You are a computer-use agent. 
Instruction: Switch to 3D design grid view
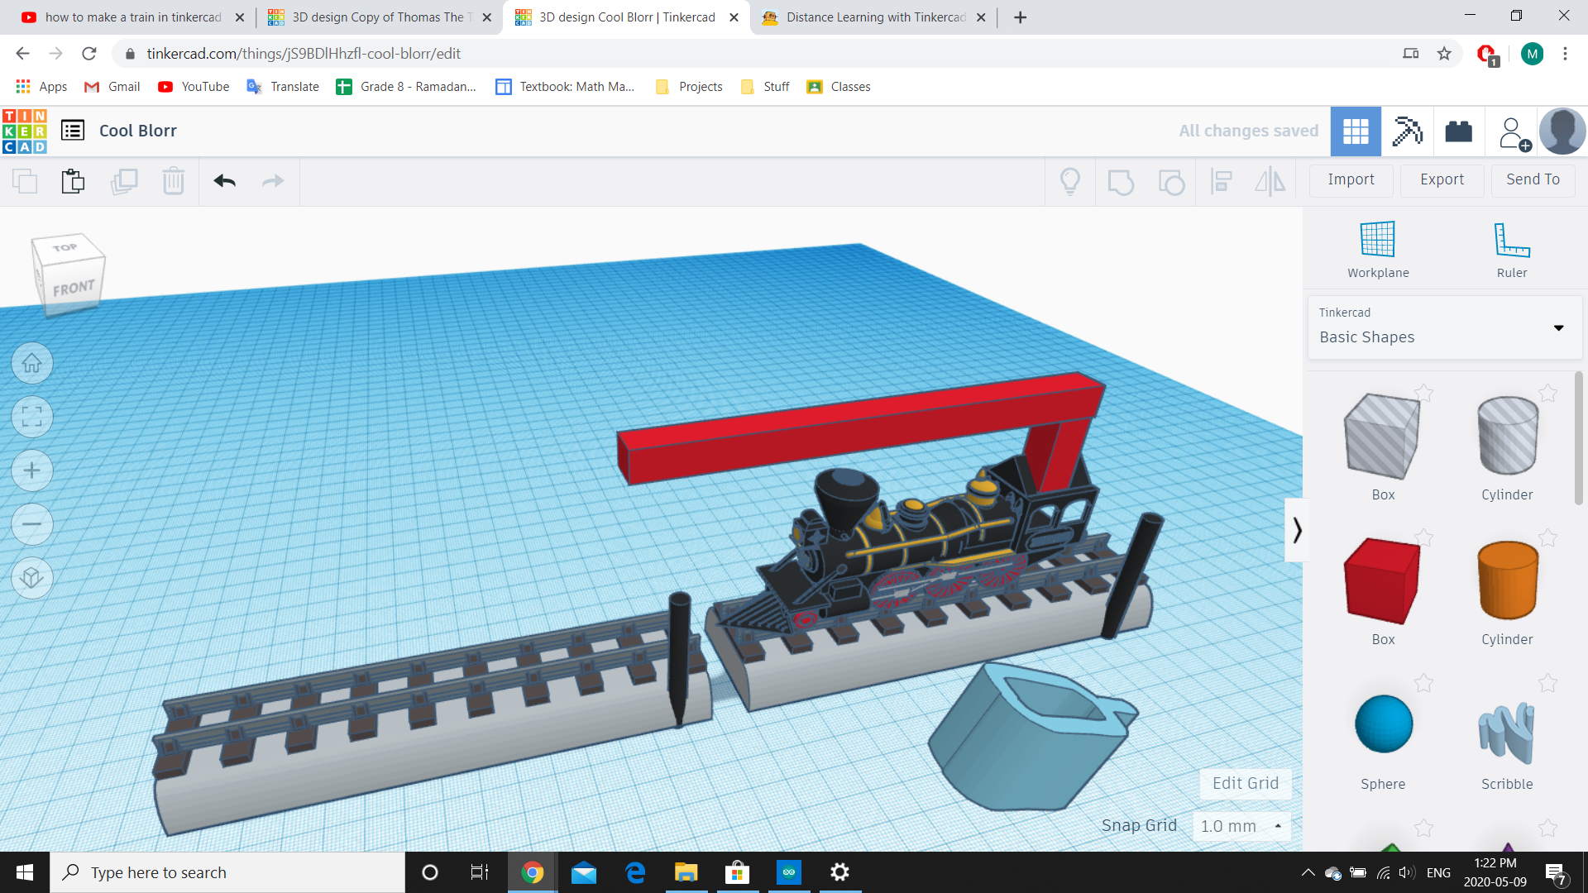1356,131
